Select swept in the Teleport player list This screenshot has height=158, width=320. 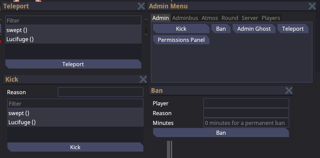(x=73, y=30)
